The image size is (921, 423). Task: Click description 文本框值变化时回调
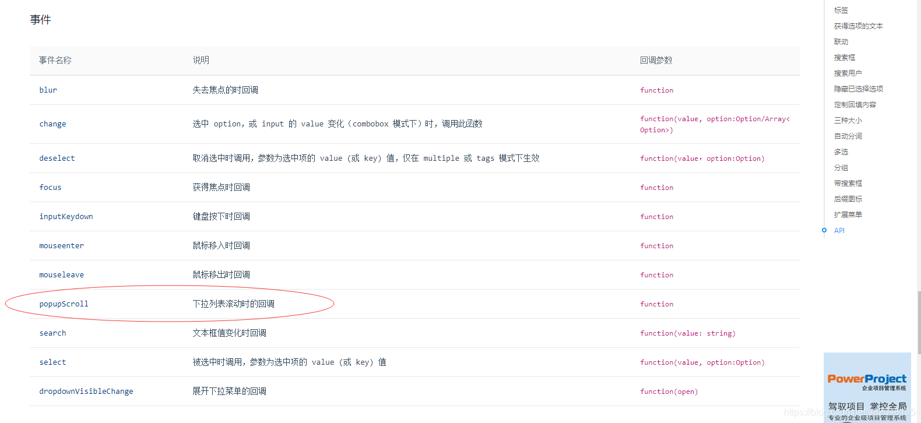coord(230,333)
